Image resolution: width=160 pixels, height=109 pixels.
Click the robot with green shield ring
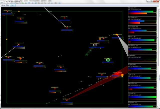pos(108,60)
